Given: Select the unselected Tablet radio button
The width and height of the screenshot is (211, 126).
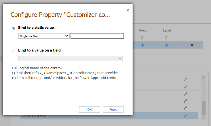Looking at the screenshot, I should 167,38.
